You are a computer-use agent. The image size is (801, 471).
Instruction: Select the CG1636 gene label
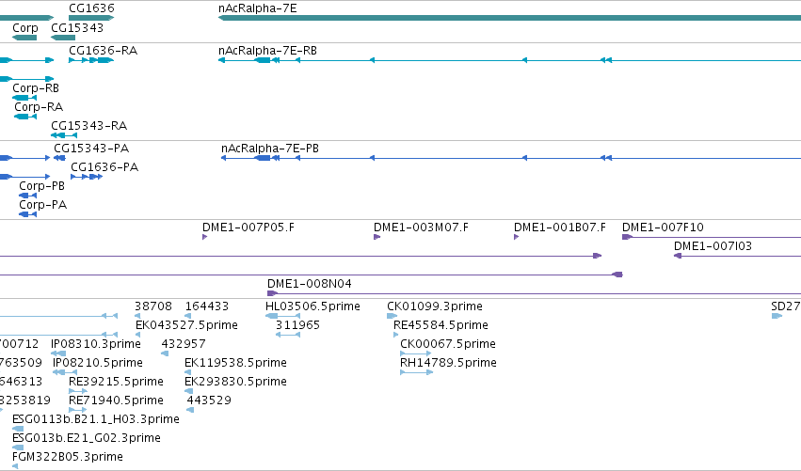[91, 8]
